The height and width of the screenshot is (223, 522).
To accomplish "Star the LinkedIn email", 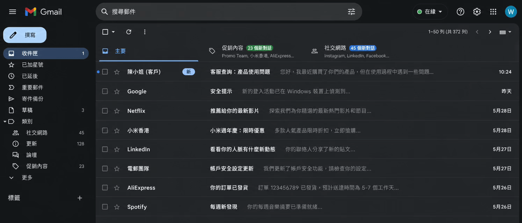I will 117,149.
